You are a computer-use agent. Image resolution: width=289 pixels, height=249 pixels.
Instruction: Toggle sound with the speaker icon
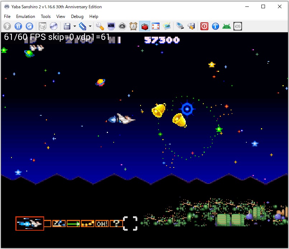[122, 26]
